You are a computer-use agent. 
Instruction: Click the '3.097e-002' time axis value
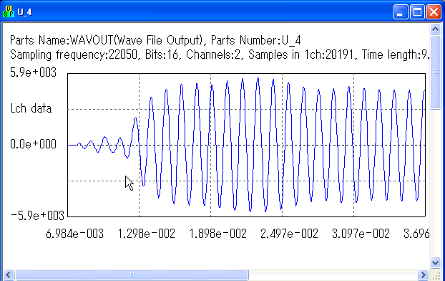click(361, 234)
